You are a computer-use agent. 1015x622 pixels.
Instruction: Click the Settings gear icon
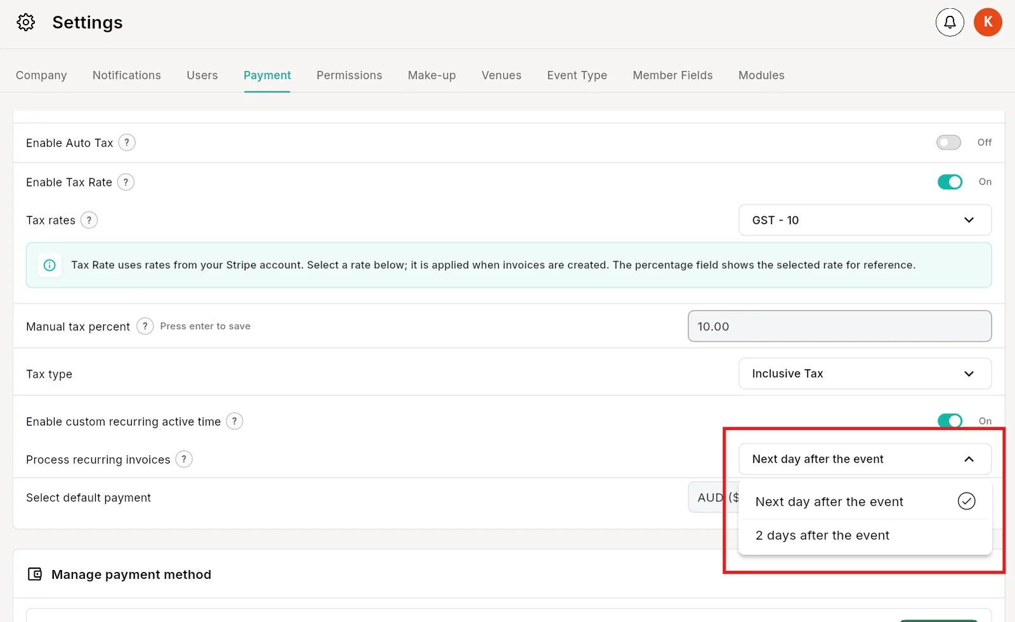point(26,22)
